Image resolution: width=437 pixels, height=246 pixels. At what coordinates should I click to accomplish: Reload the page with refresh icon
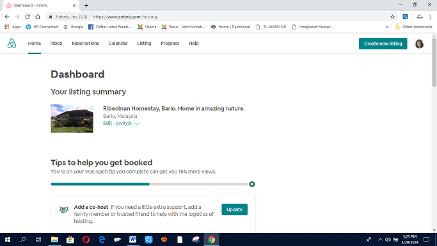click(28, 17)
